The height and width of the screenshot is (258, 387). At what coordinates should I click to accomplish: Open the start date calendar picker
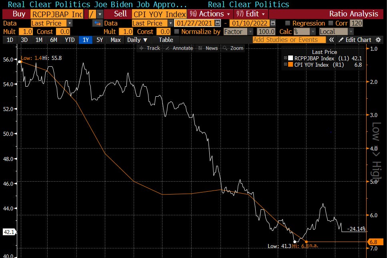(218, 23)
